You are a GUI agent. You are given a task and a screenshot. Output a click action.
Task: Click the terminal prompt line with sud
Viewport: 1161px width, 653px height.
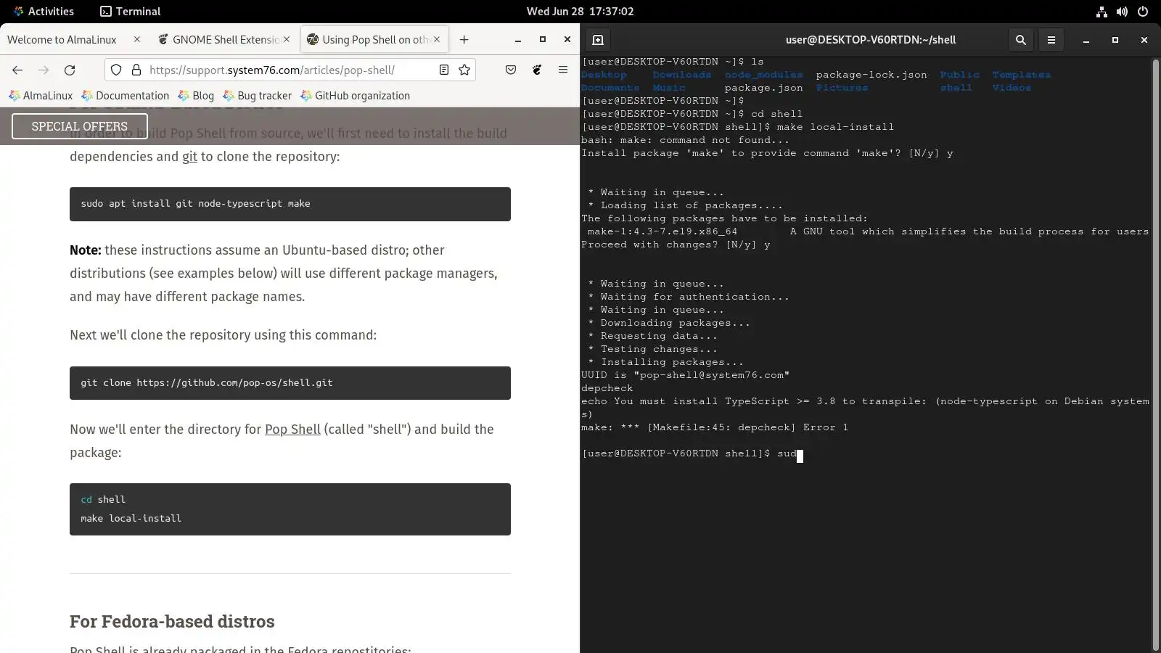(x=692, y=454)
